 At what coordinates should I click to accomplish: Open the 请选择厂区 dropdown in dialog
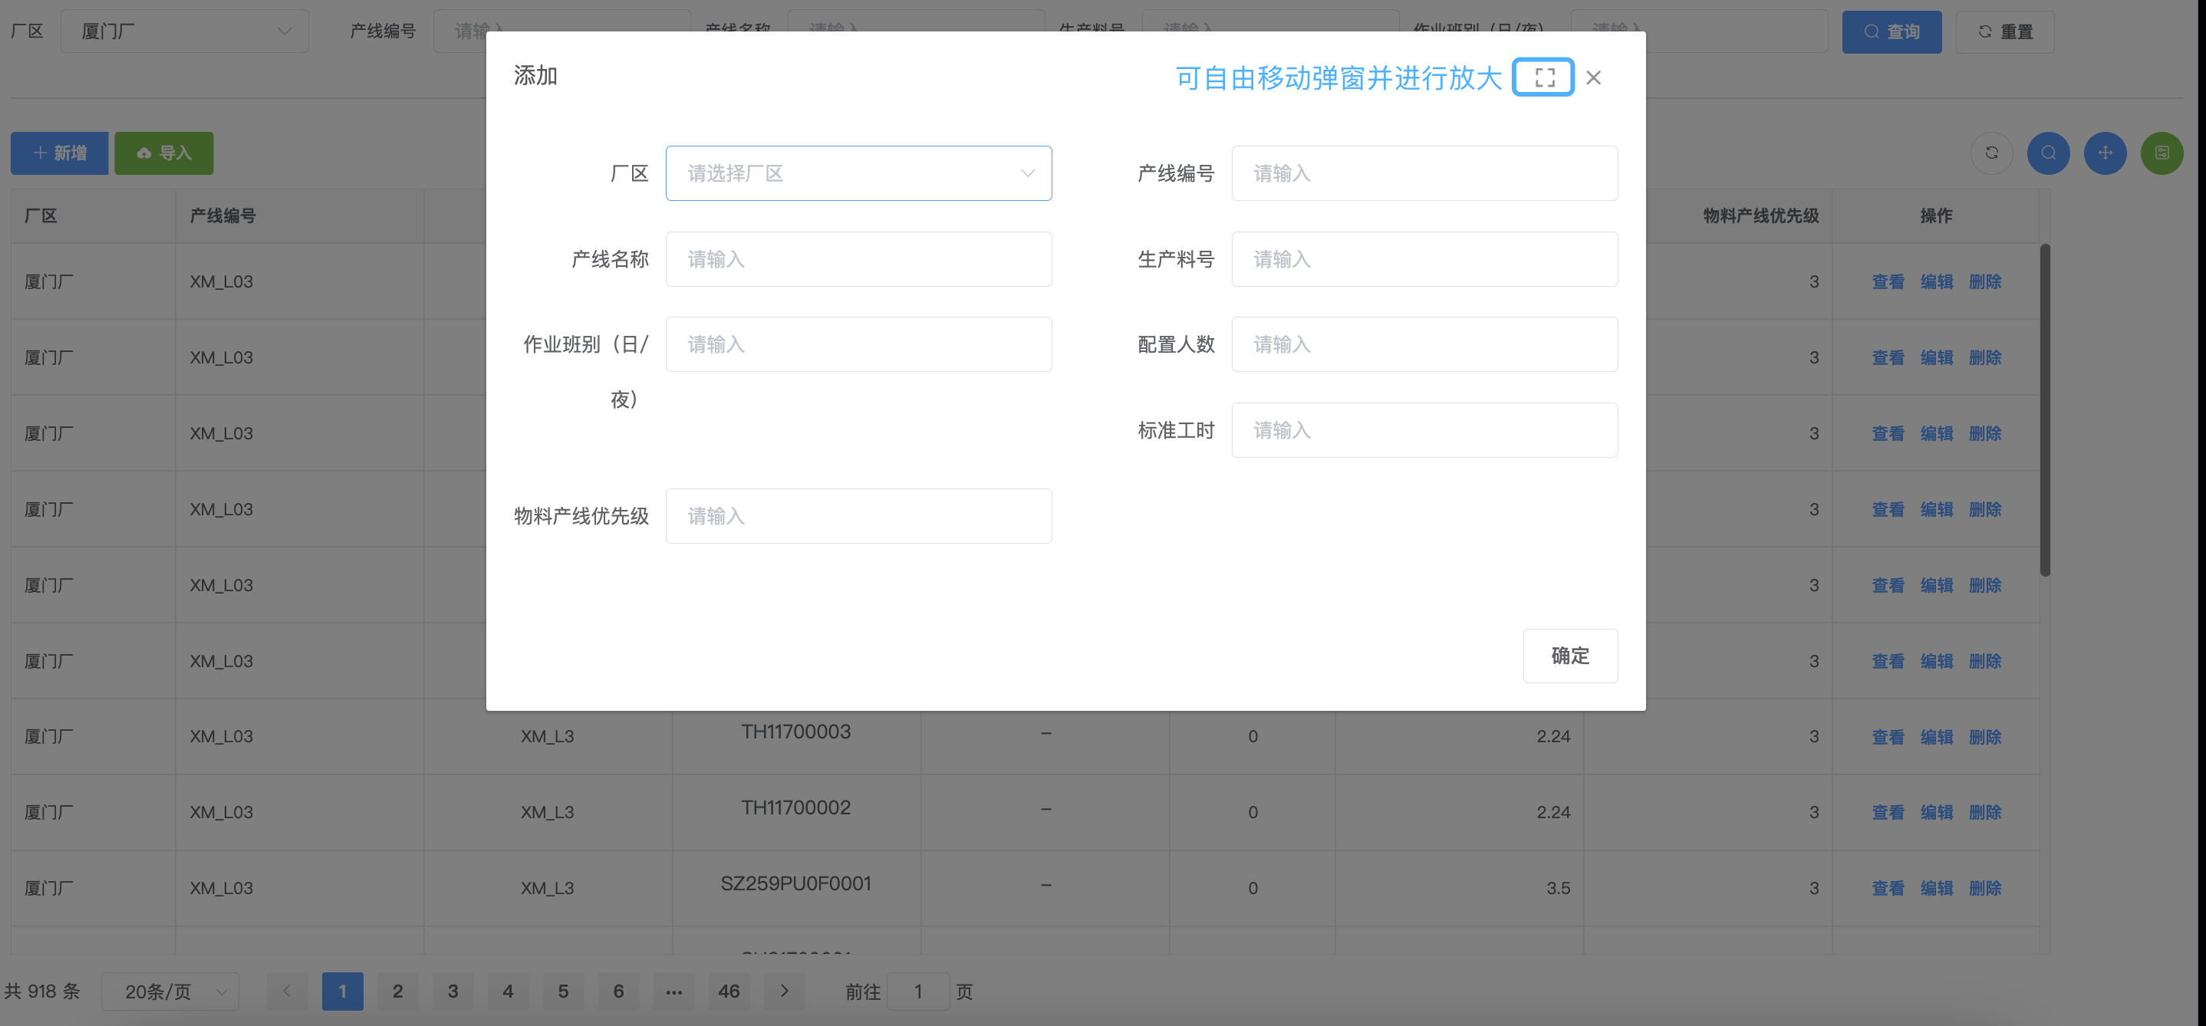pos(858,173)
